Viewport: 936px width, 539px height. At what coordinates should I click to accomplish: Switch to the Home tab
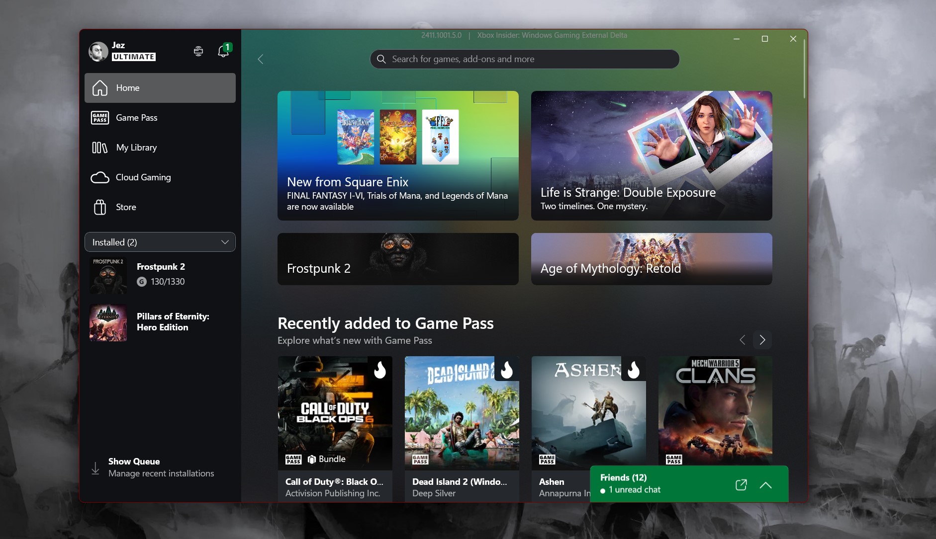[x=127, y=88]
